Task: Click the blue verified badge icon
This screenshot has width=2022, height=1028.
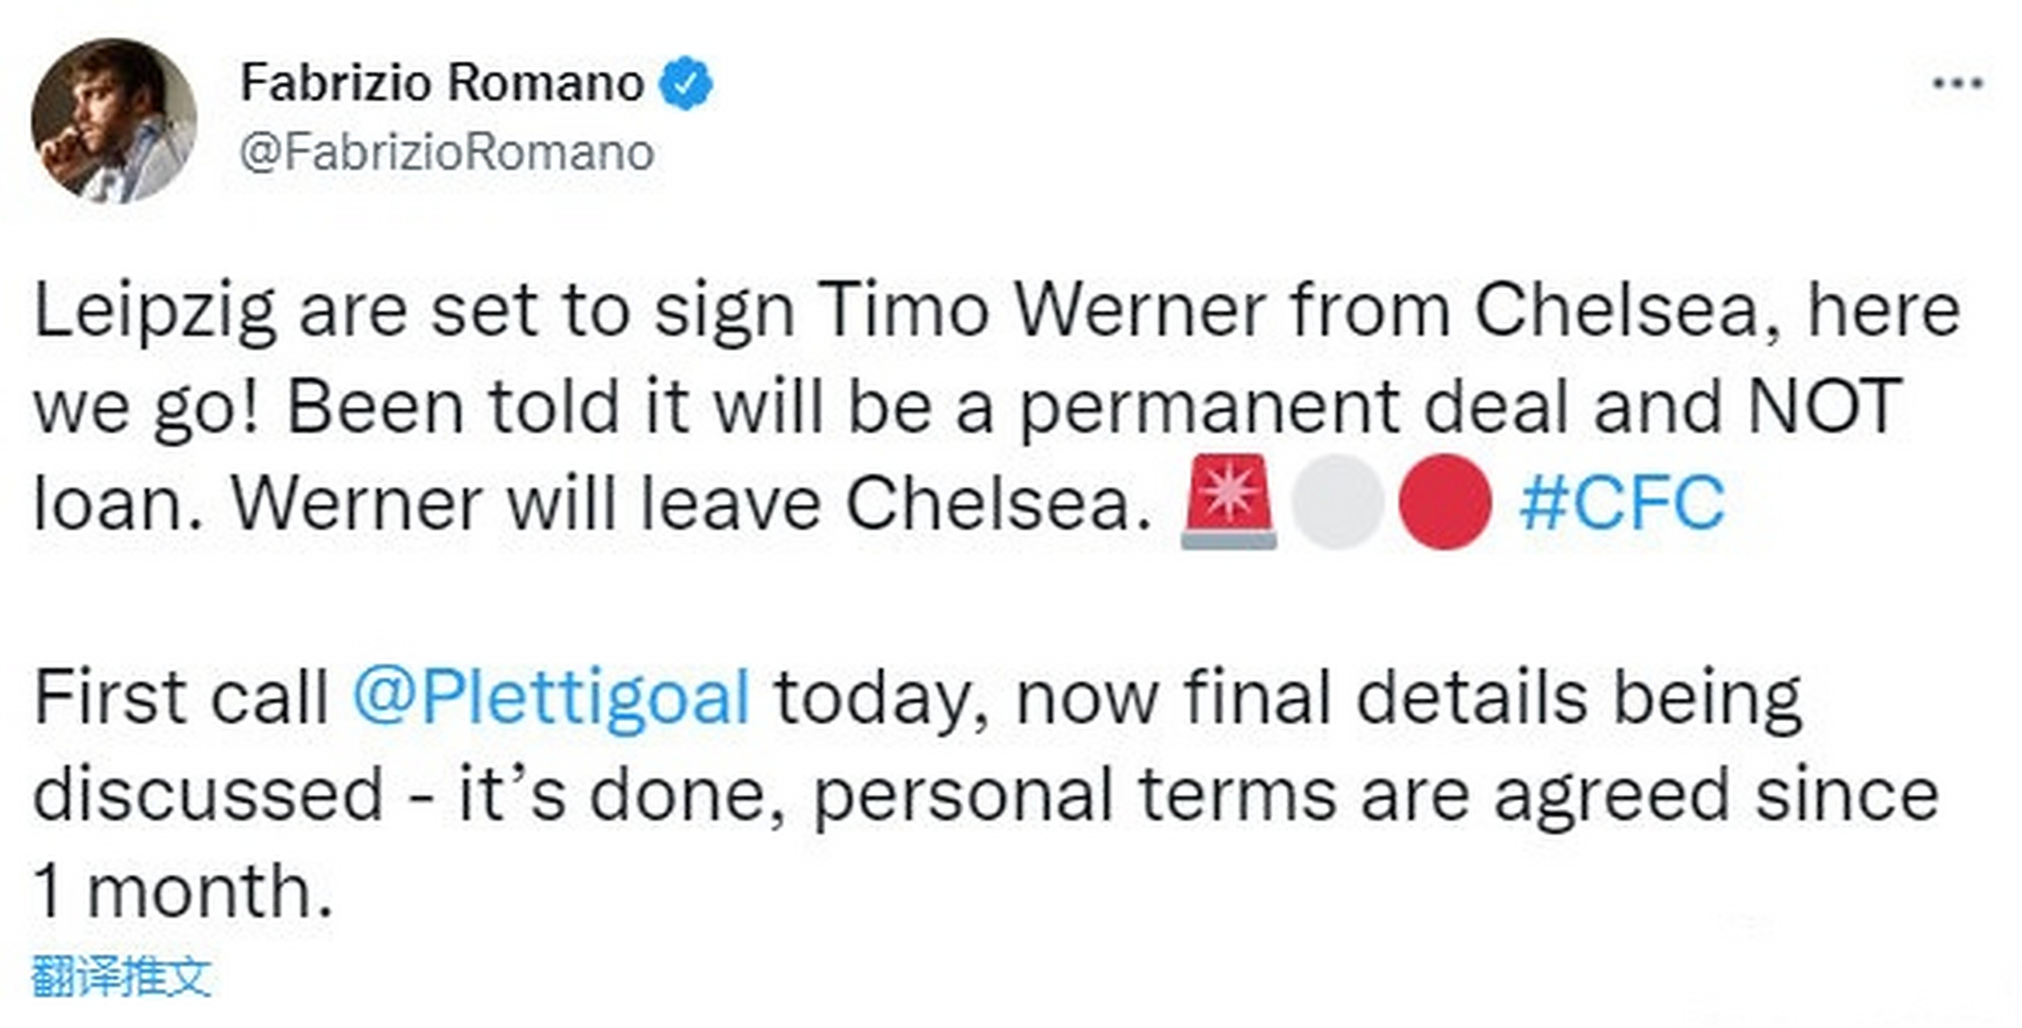Action: pos(685,83)
